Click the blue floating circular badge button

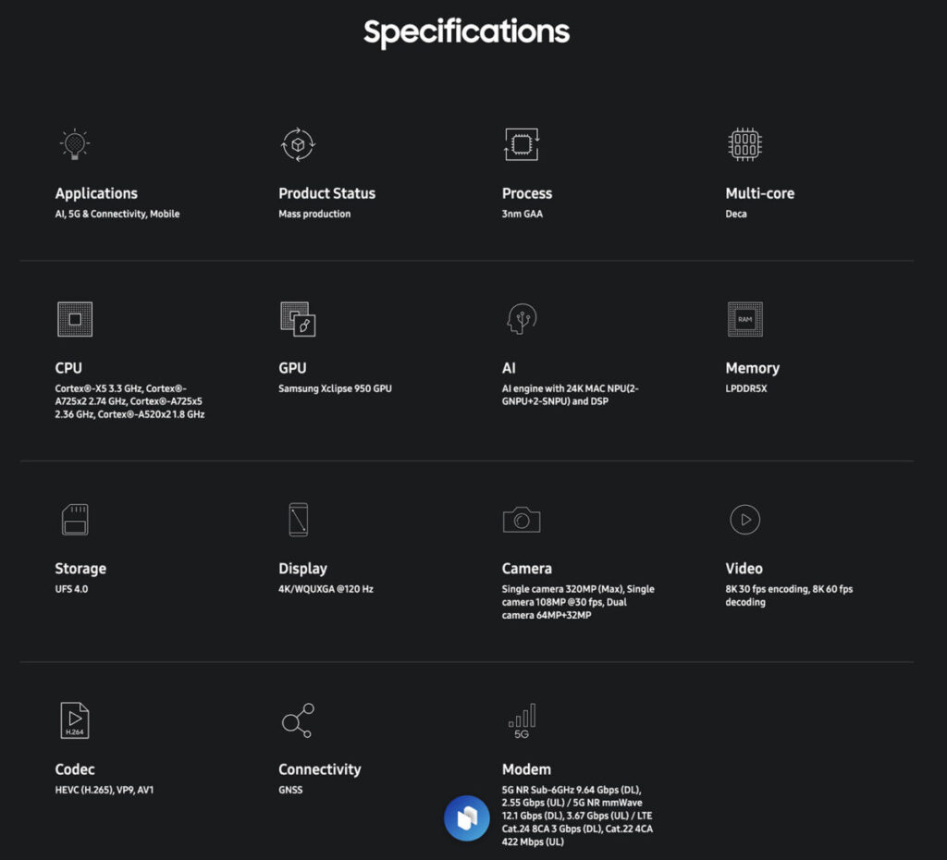467,818
